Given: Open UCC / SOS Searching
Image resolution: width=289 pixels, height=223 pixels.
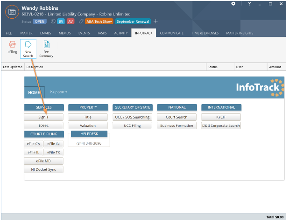Looking at the screenshot, I should point(132,117).
